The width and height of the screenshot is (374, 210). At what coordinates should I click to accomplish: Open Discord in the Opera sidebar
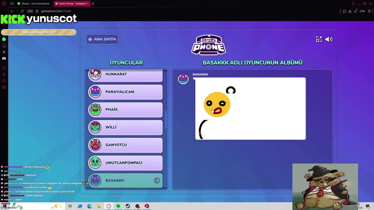pos(4,58)
